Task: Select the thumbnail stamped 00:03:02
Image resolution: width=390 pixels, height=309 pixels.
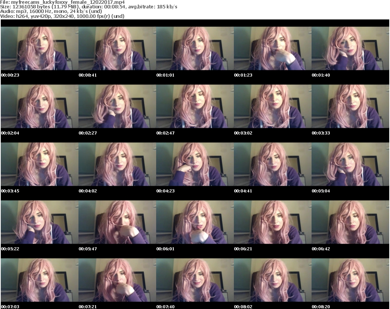Action: coord(273,106)
